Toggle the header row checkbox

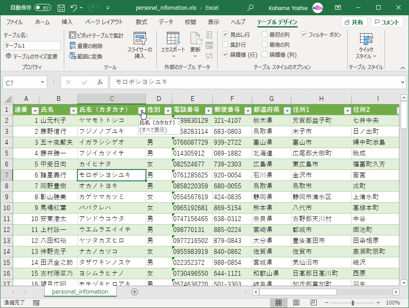point(225,35)
